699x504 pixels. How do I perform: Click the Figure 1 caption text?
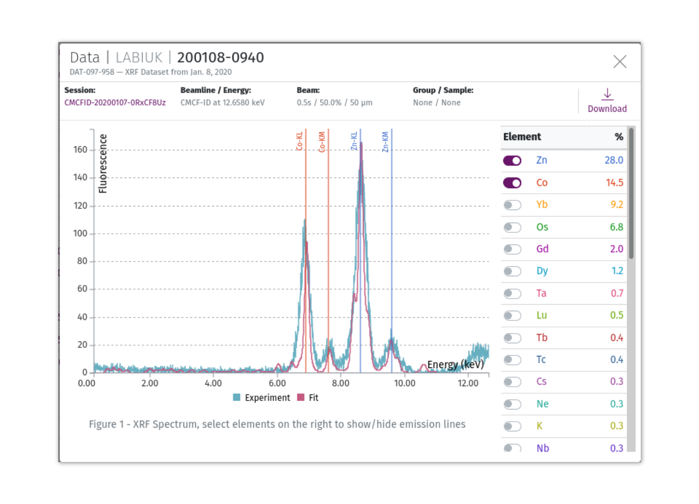277,424
